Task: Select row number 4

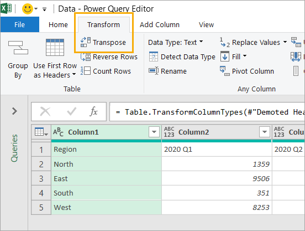Action: pyautogui.click(x=41, y=193)
